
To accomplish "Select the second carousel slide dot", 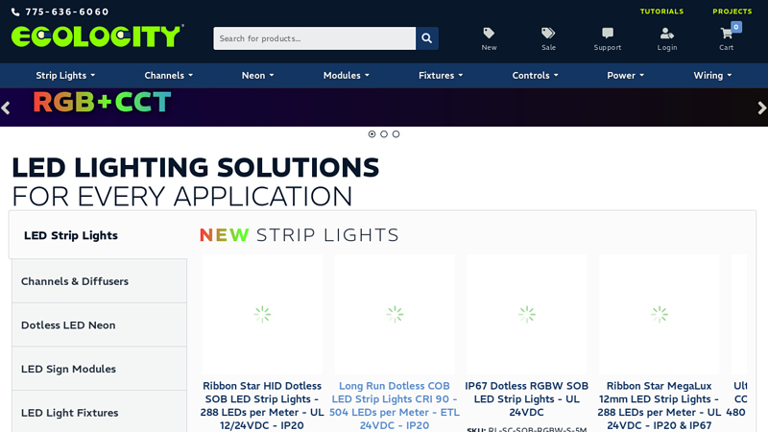I will (x=384, y=134).
